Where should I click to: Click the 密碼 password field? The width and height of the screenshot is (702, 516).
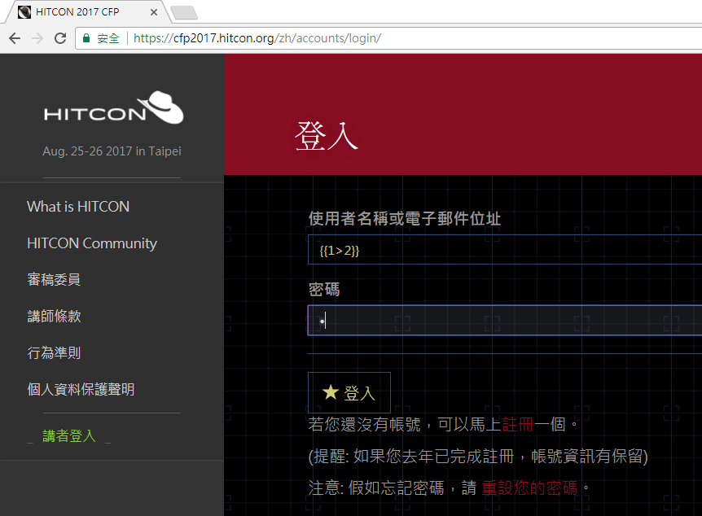click(x=505, y=321)
